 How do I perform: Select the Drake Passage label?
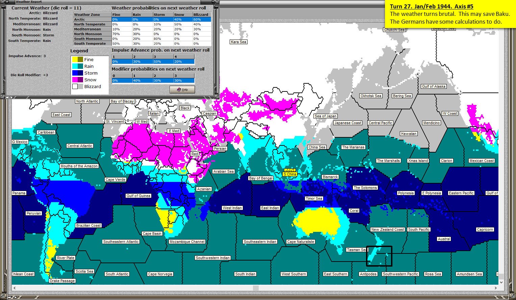point(62,281)
